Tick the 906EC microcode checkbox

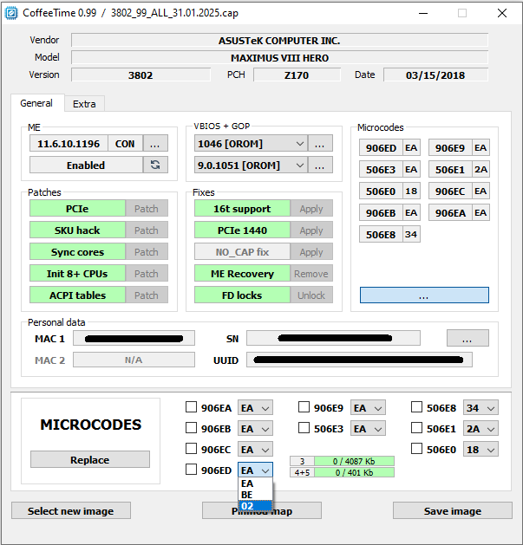tap(191, 449)
